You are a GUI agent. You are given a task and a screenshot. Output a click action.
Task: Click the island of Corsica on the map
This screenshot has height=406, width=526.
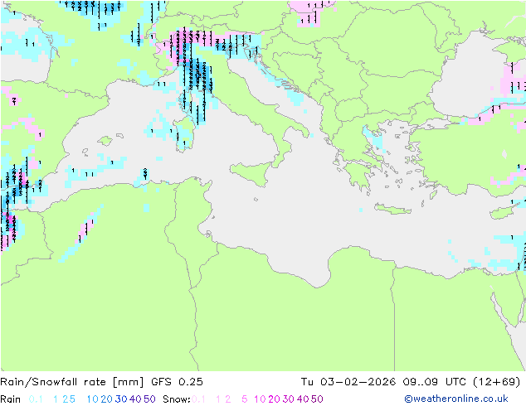tap(184, 101)
